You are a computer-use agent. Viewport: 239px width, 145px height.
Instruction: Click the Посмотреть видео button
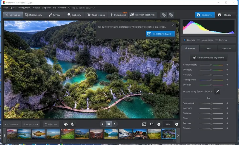(160, 34)
